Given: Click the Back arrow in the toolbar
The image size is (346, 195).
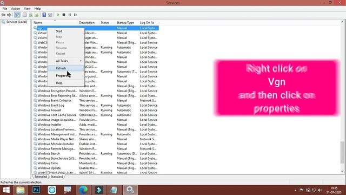Looking at the screenshot, I should point(3,15).
